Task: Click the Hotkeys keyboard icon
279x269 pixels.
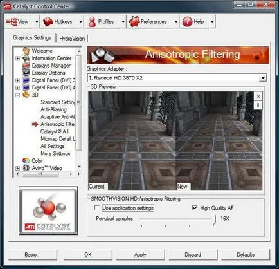Action: [48, 22]
